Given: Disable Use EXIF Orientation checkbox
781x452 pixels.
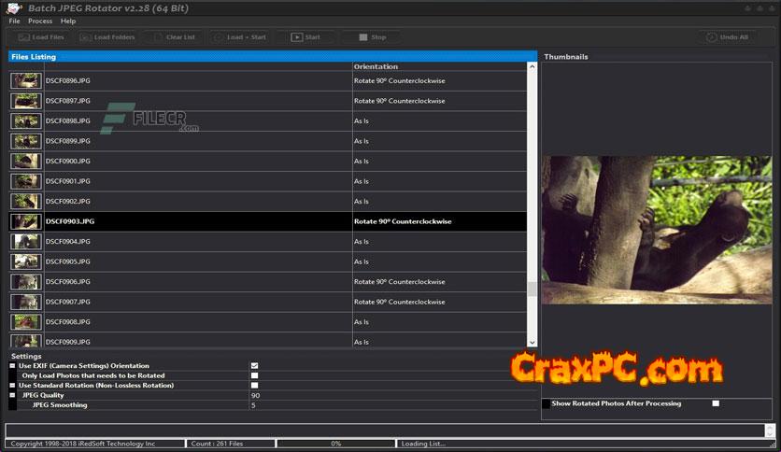Looking at the screenshot, I should pos(254,366).
